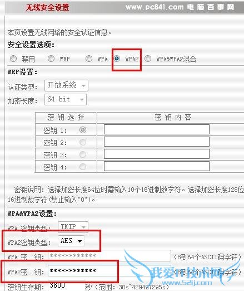Screen dimensions: 244x291
Task: Select the 密钥 3 radio button
Action: tap(83, 154)
